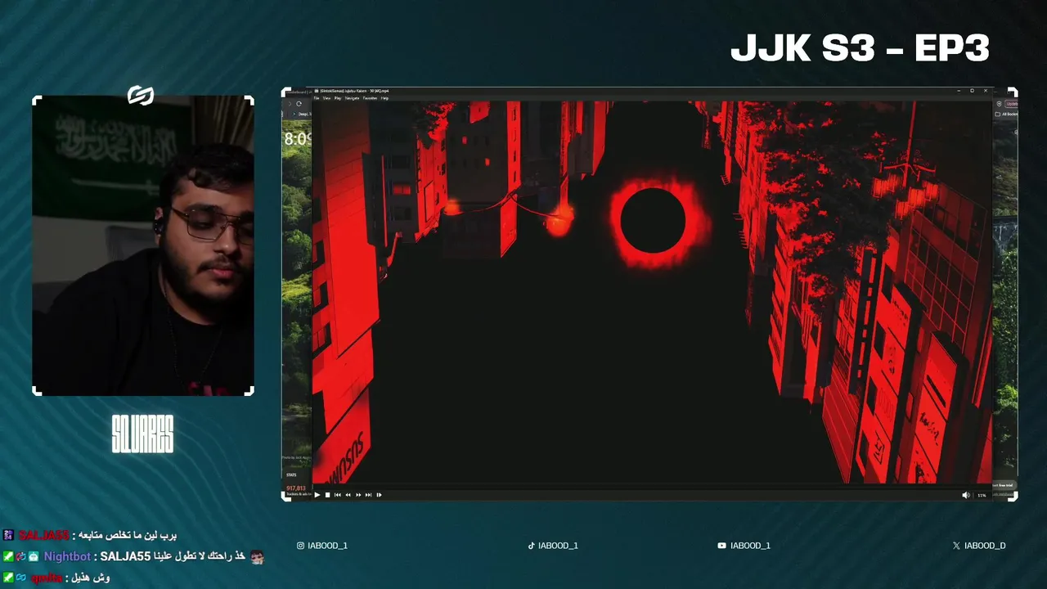Click the video playback area
This screenshot has width=1047, height=589.
[653, 293]
